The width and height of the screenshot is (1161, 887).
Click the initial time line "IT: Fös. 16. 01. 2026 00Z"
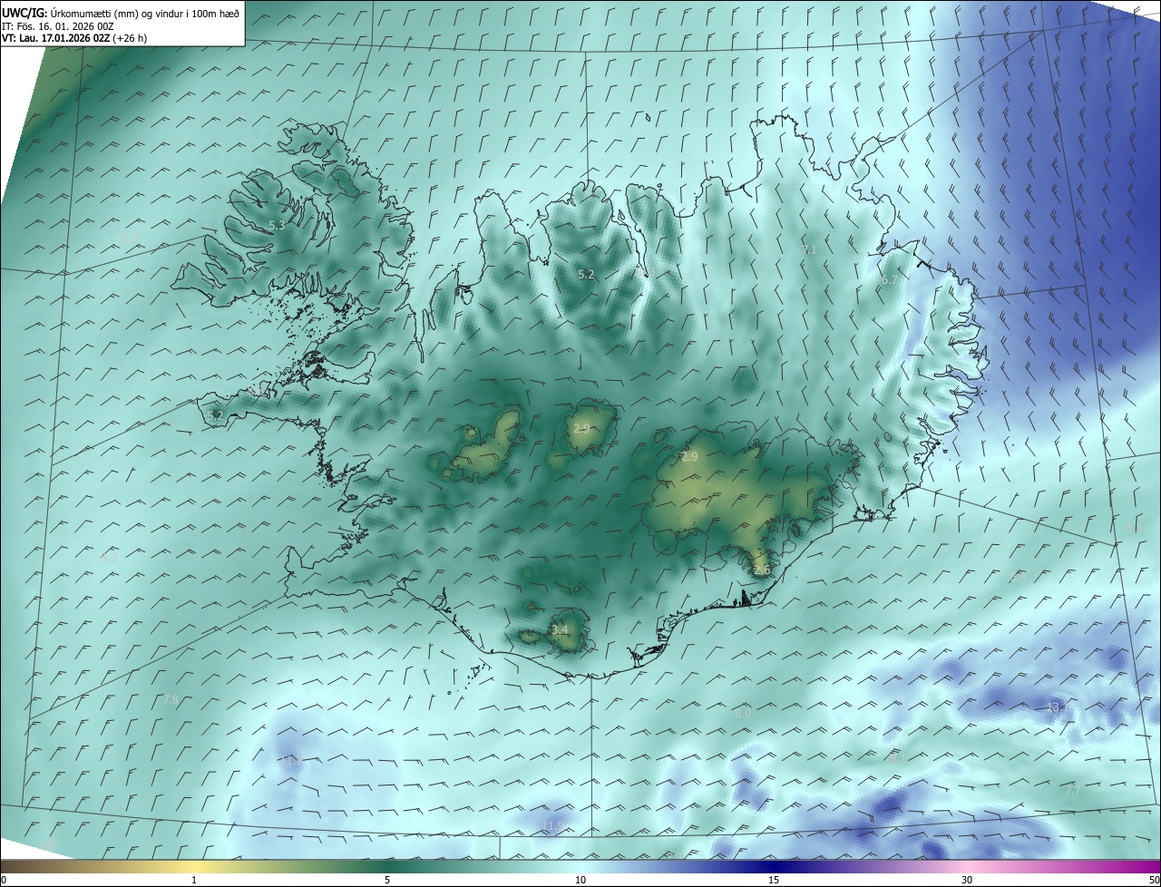click(x=58, y=25)
